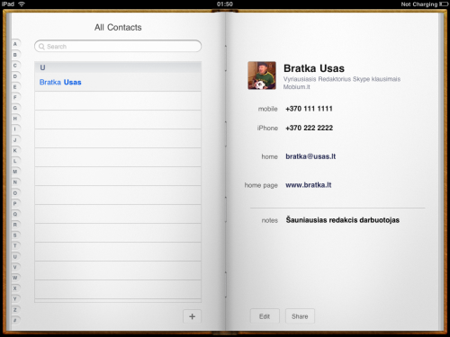Screen dimensions: 450x337
Task: Click the Edit button
Action: (265, 316)
